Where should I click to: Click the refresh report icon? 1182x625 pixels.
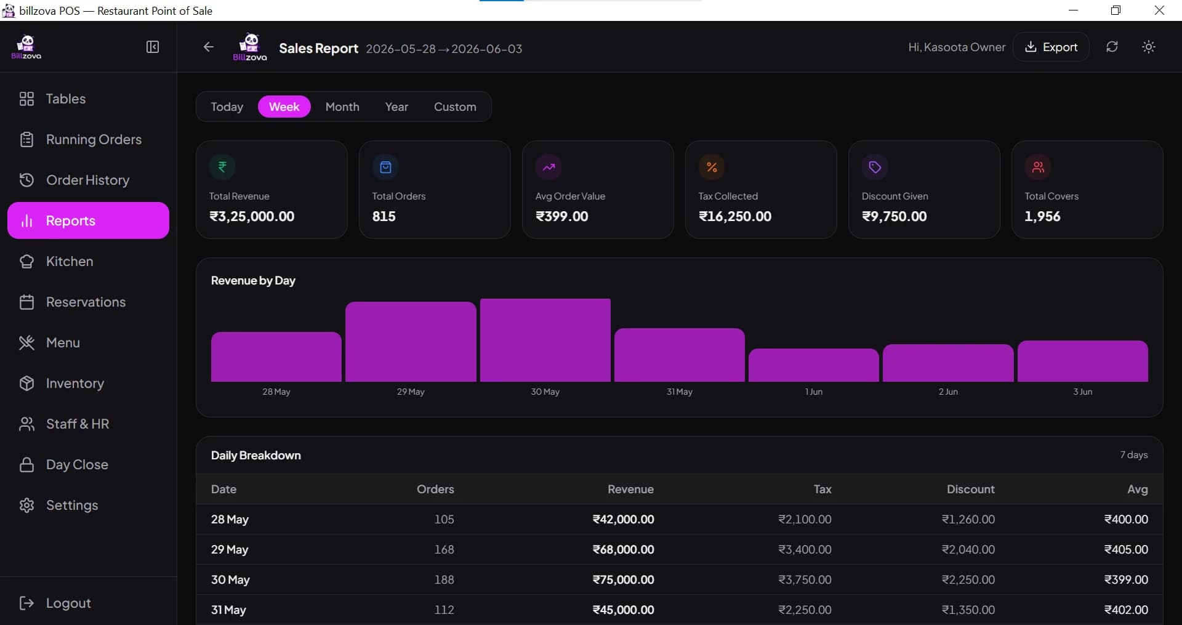click(1112, 47)
